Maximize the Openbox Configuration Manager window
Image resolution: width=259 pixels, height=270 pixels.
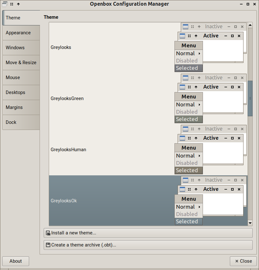248,4
